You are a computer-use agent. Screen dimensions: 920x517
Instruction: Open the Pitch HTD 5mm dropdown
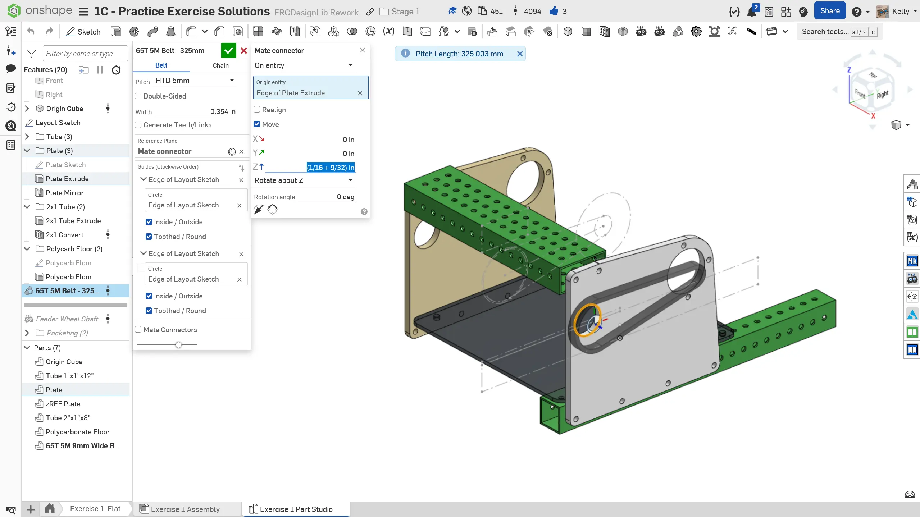[195, 81]
